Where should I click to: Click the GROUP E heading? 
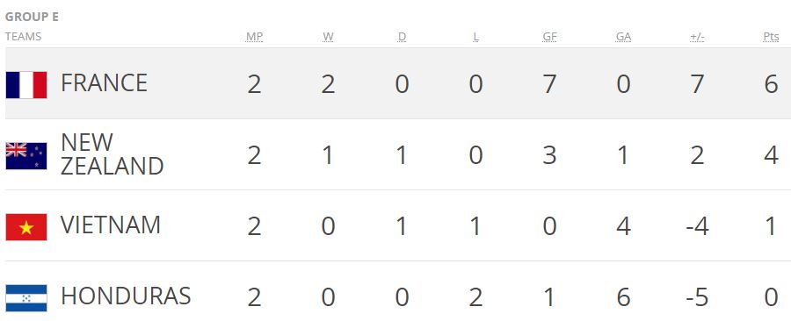(x=32, y=18)
